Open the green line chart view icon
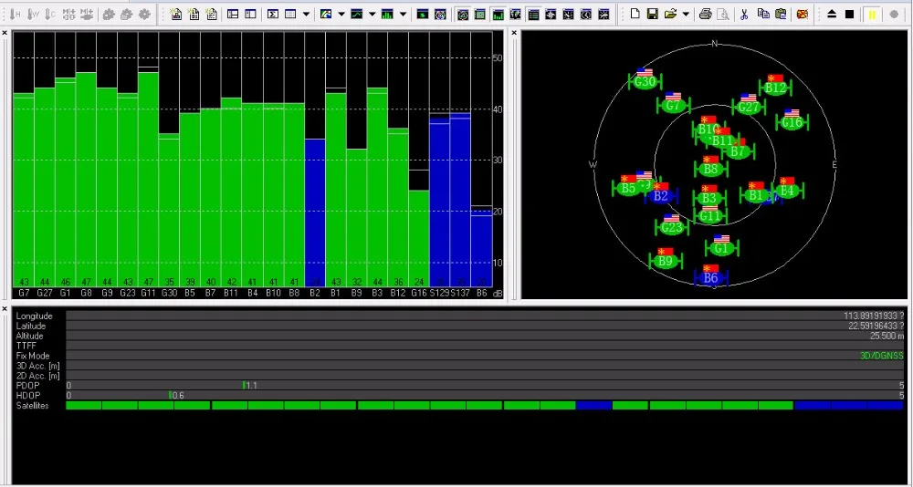 point(356,14)
